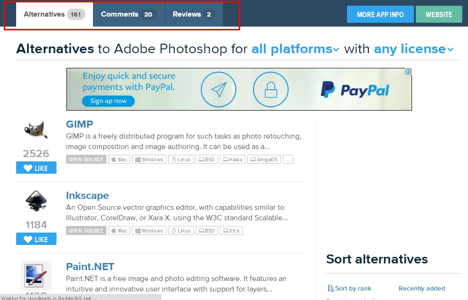Click Sign up now in PayPal ad
The image size is (468, 300).
(108, 101)
